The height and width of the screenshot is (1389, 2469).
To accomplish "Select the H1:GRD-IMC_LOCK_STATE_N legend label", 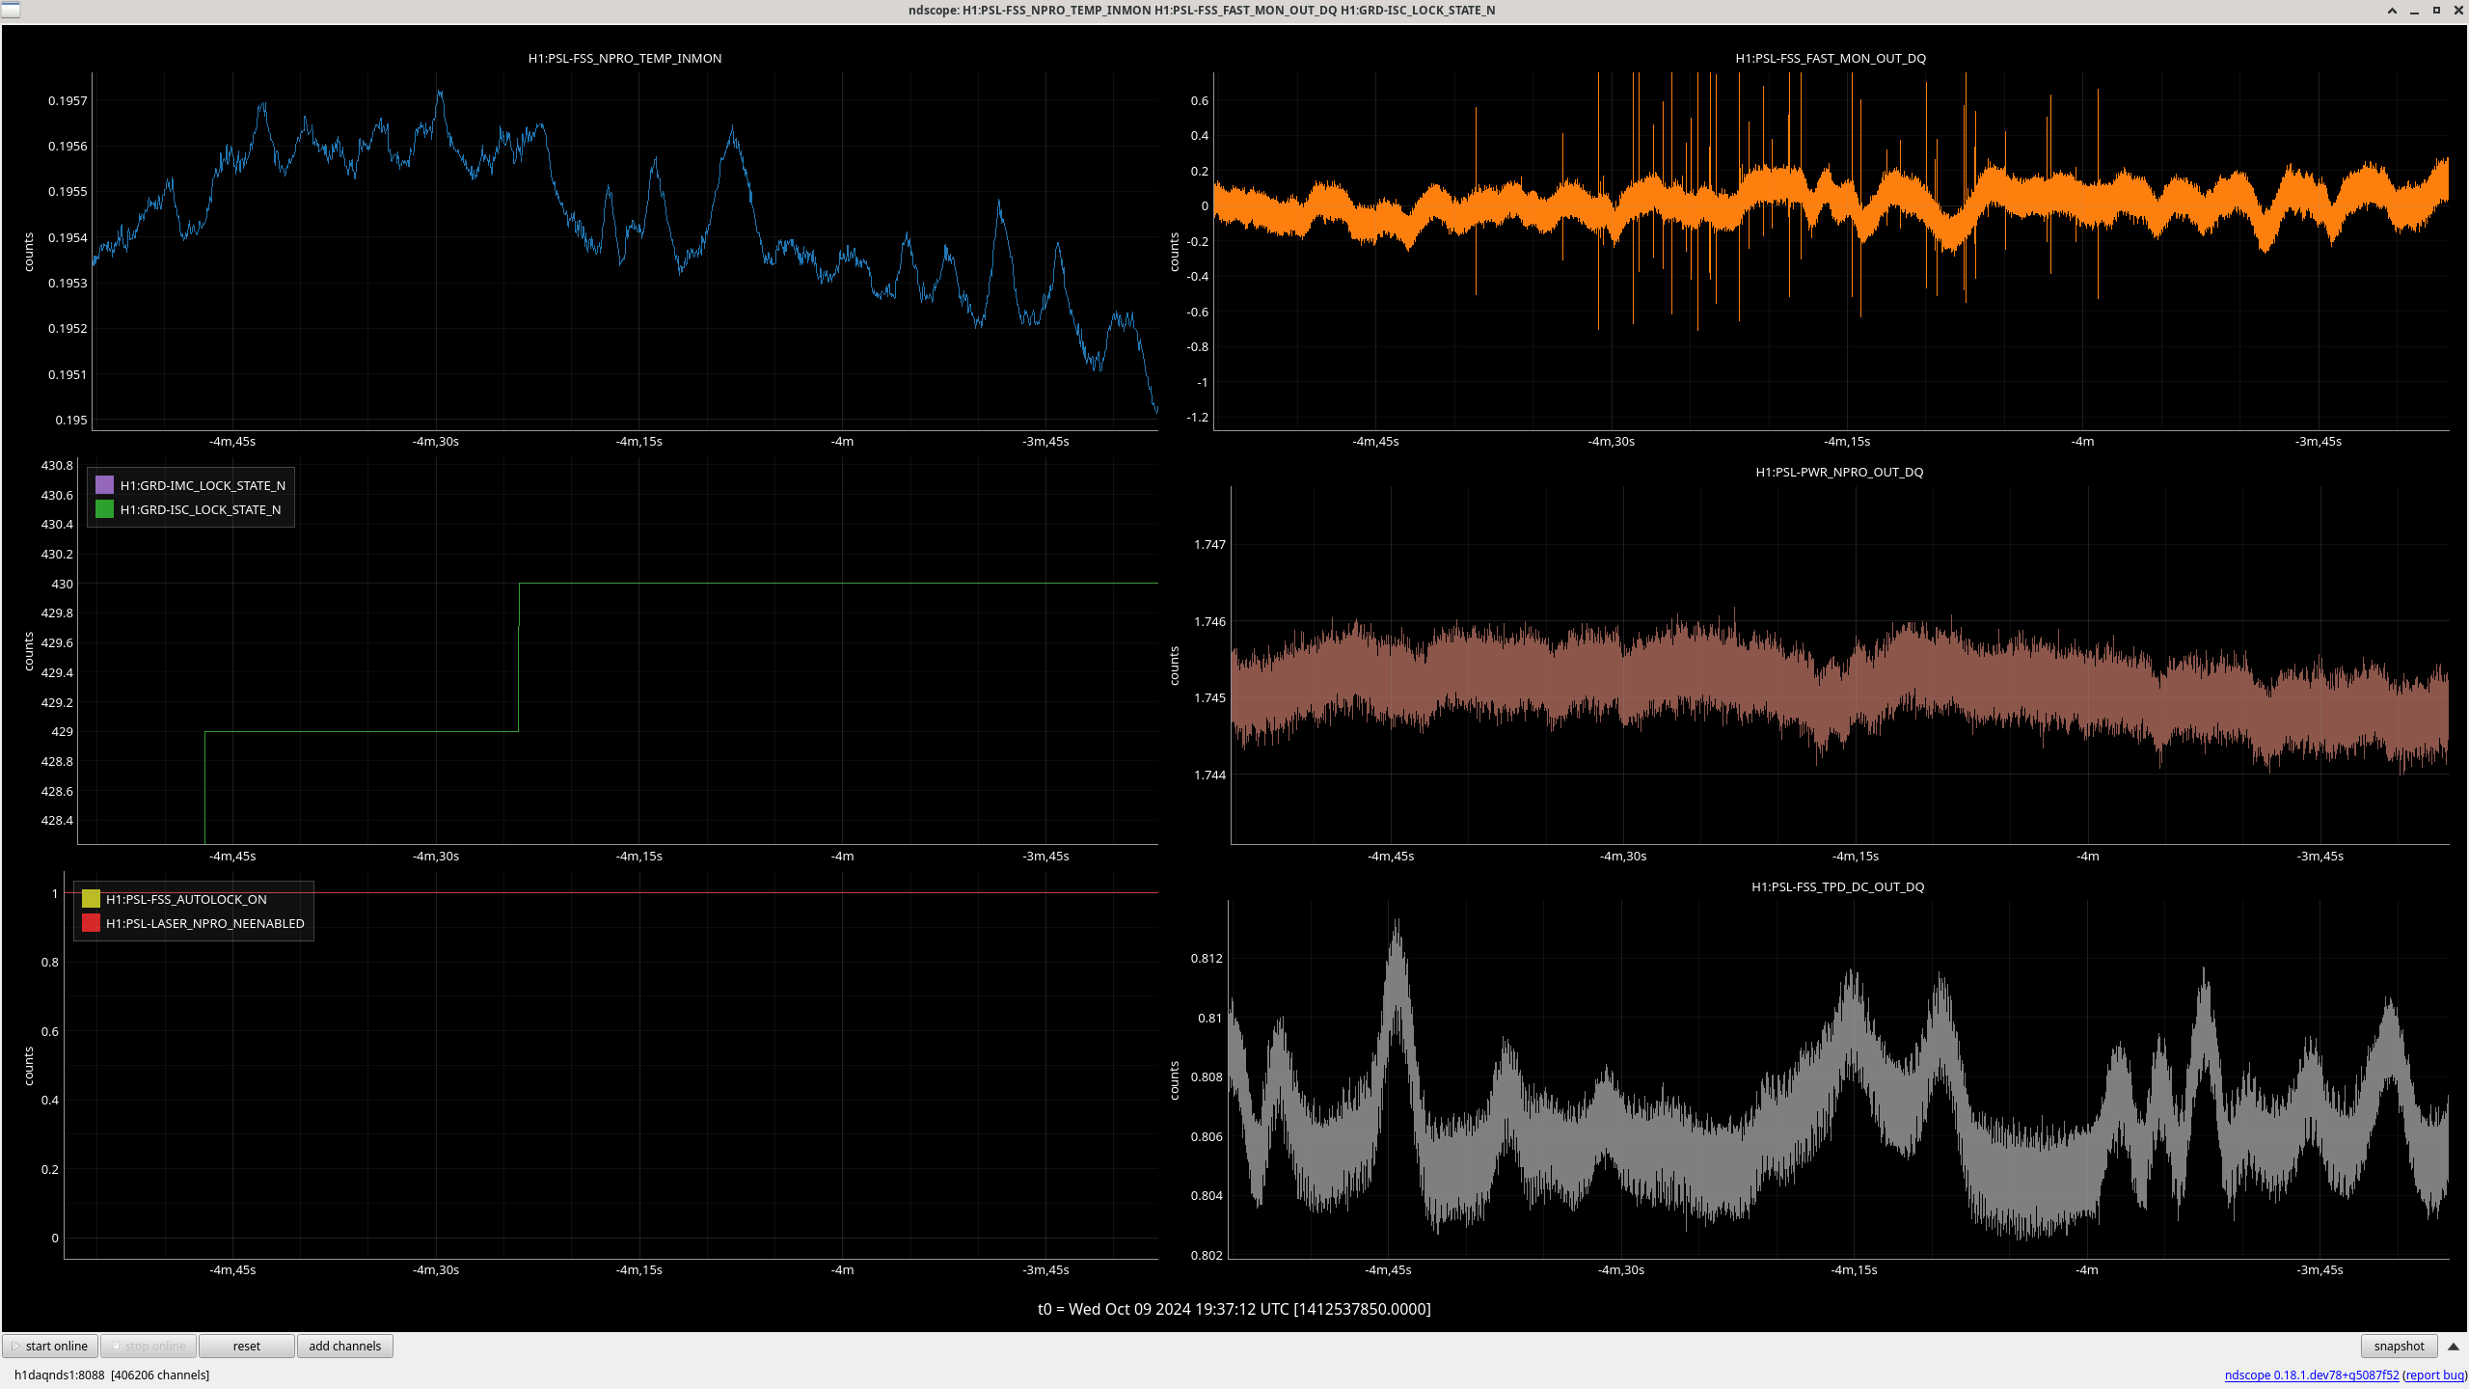I will 203,485.
